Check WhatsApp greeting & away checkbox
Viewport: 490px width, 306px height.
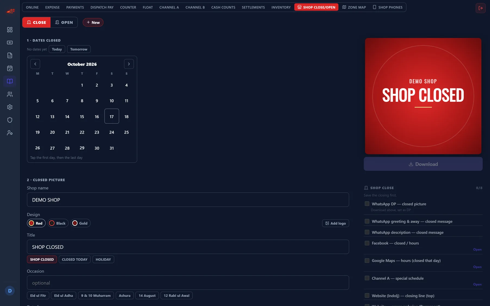pos(367,221)
